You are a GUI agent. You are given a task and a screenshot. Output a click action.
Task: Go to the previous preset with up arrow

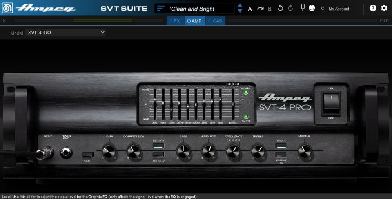pos(240,5)
